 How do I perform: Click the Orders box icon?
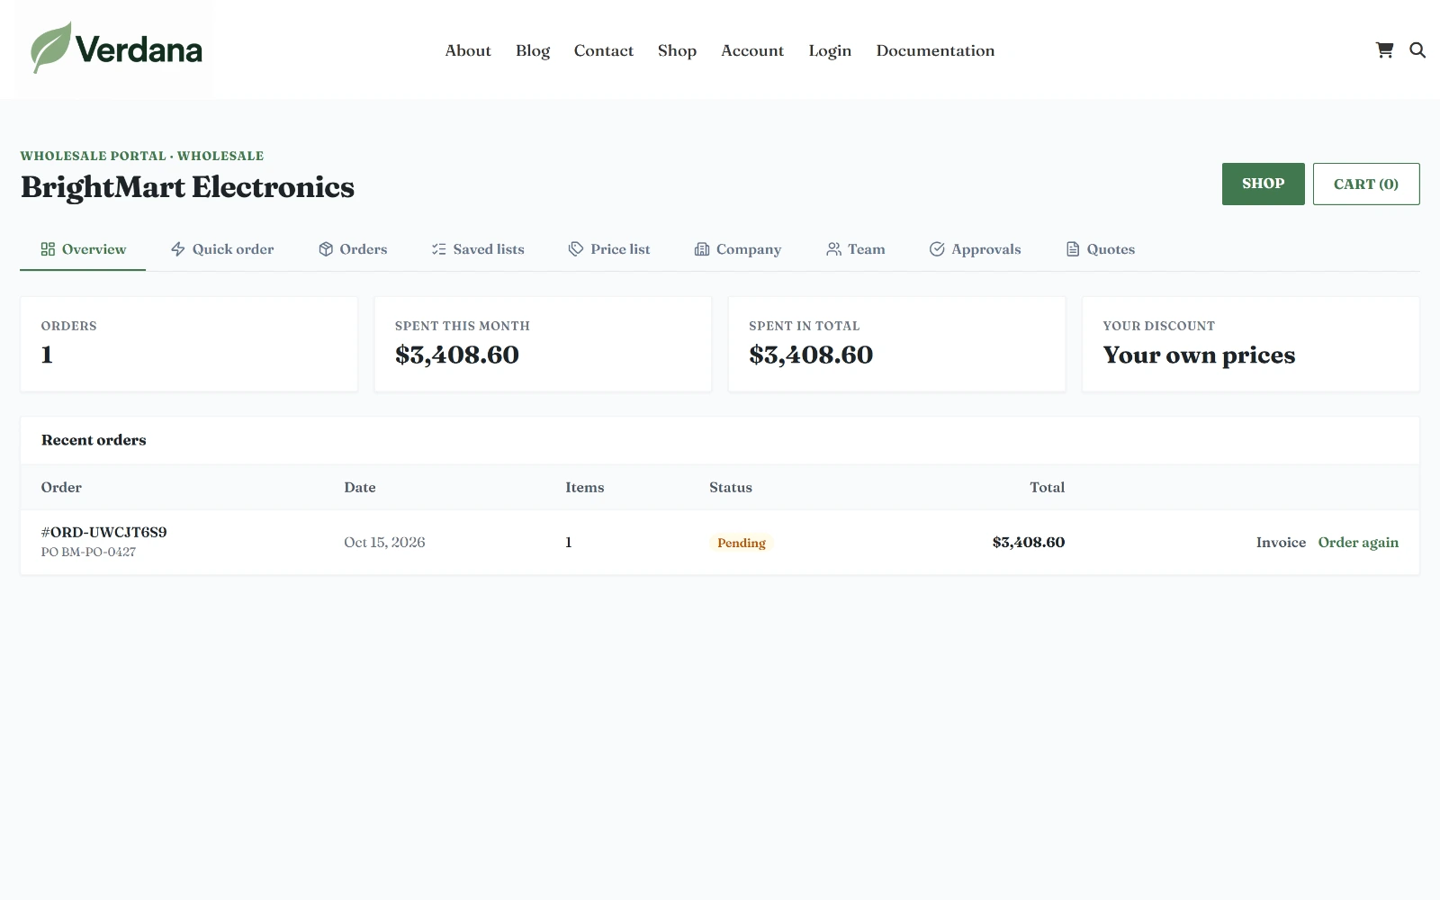326,249
